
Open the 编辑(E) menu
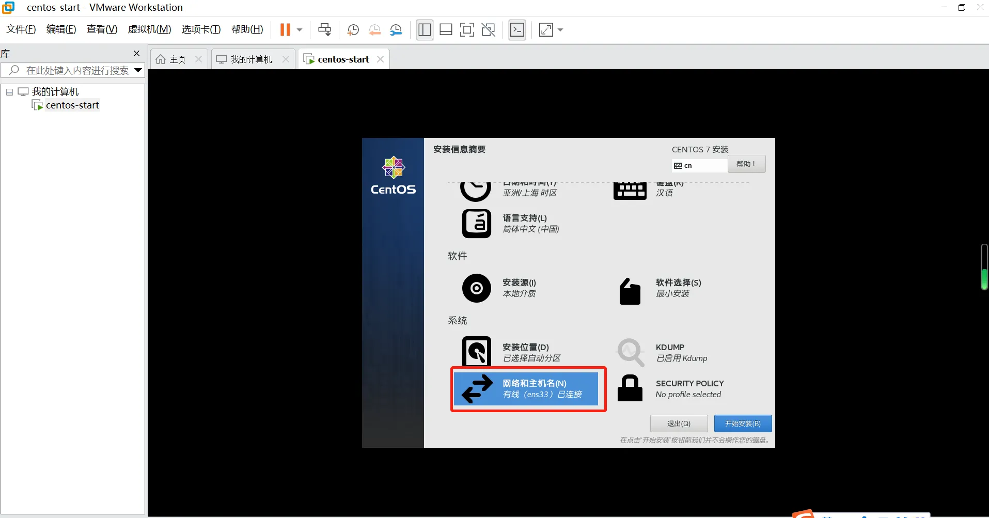click(x=61, y=29)
